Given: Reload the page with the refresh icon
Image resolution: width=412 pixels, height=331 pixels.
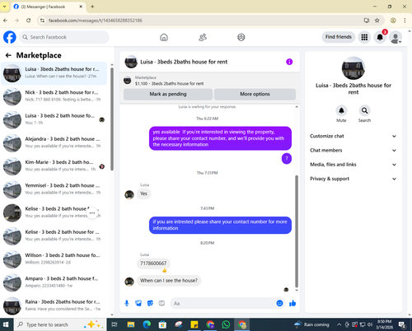Looking at the screenshot, I should [x=29, y=21].
